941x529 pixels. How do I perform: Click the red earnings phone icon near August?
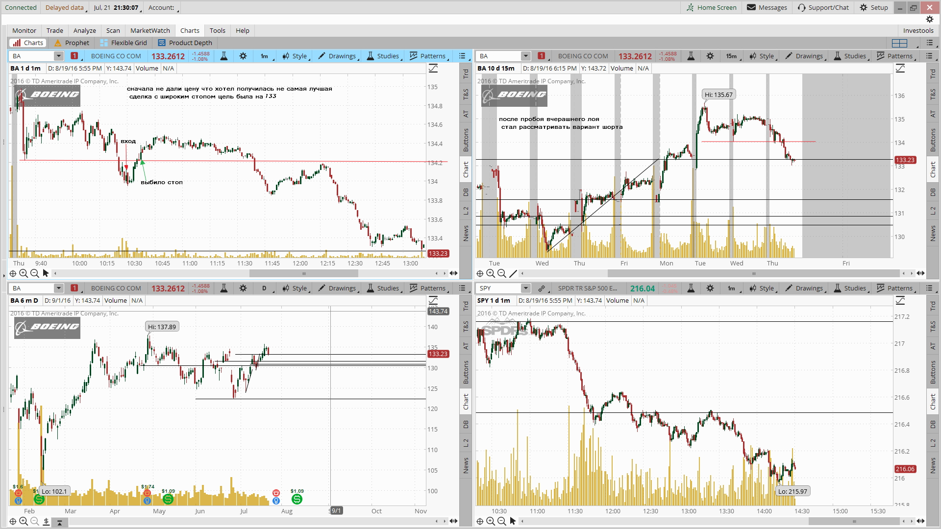(276, 493)
